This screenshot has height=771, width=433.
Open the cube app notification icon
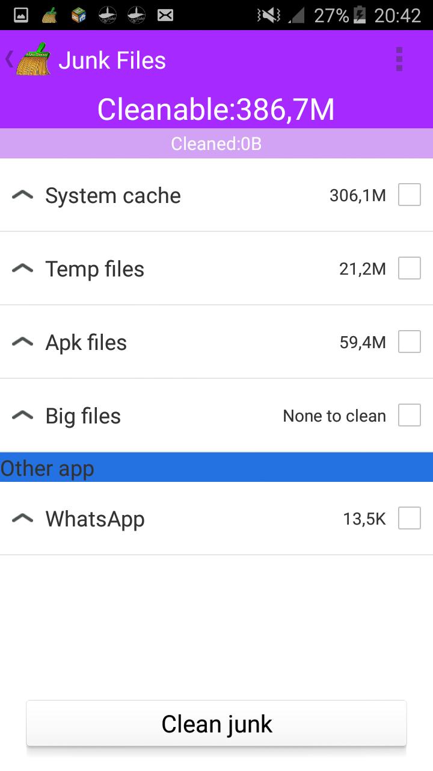78,14
